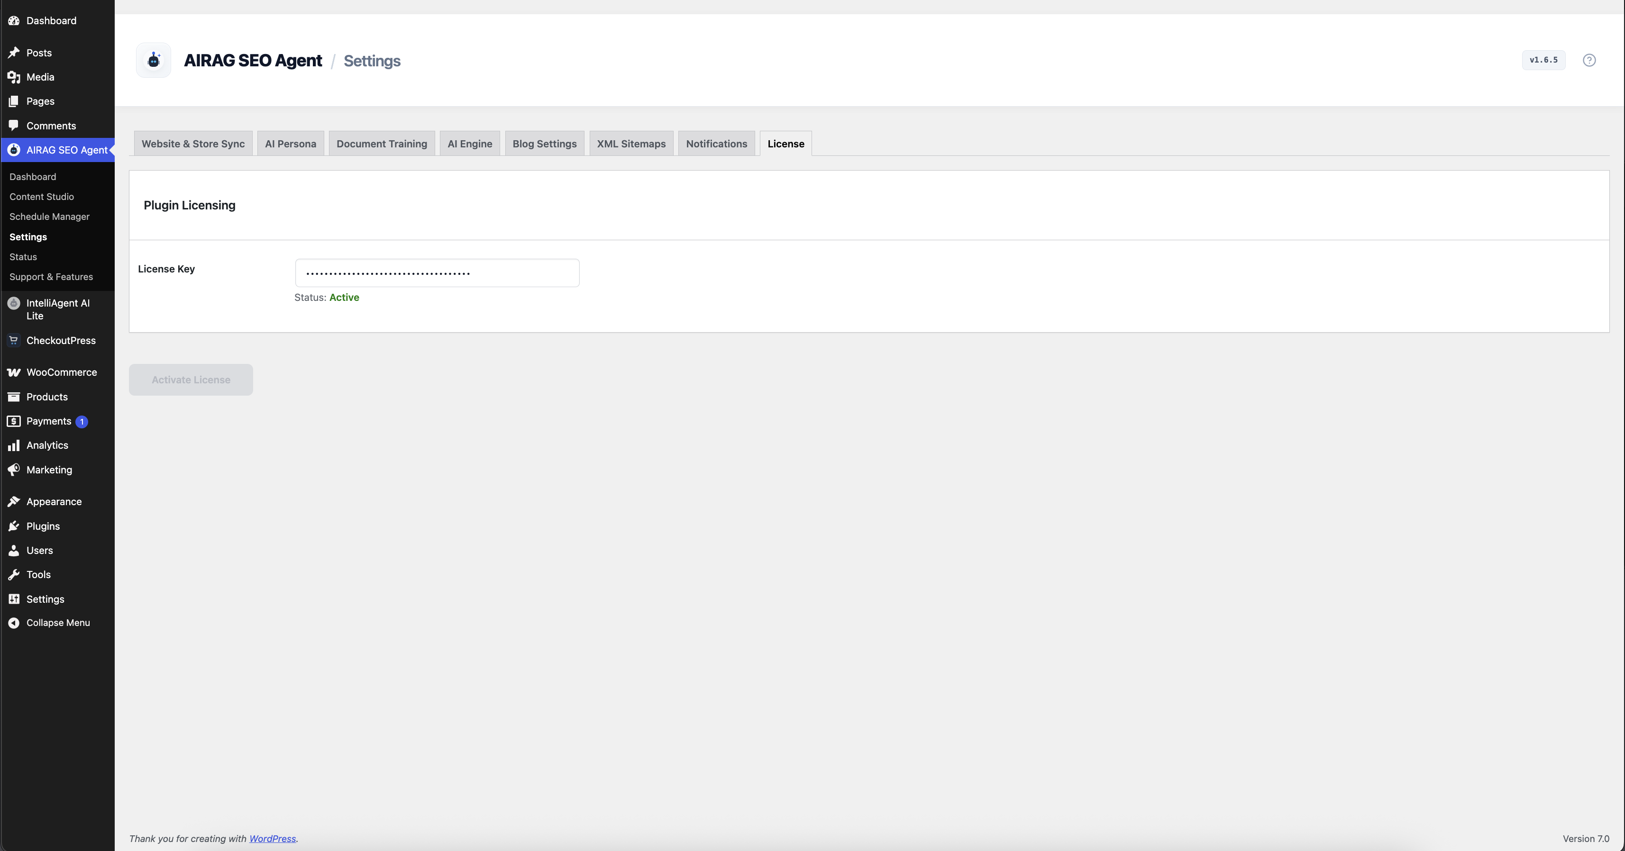The image size is (1625, 851).
Task: Open the Notifications tab
Action: [717, 144]
